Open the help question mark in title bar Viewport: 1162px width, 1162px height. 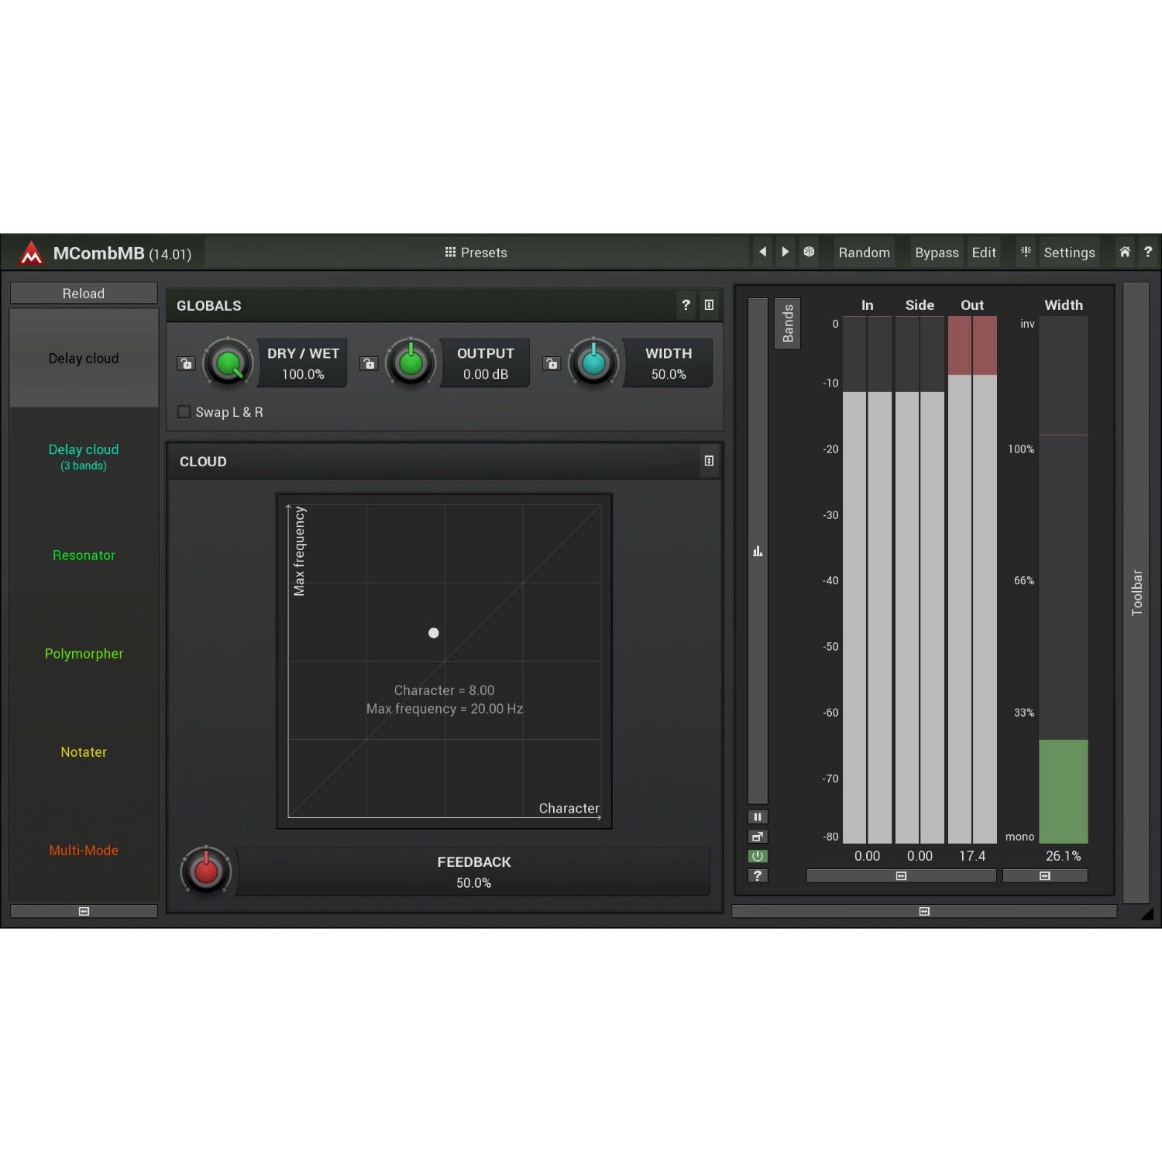point(1148,252)
